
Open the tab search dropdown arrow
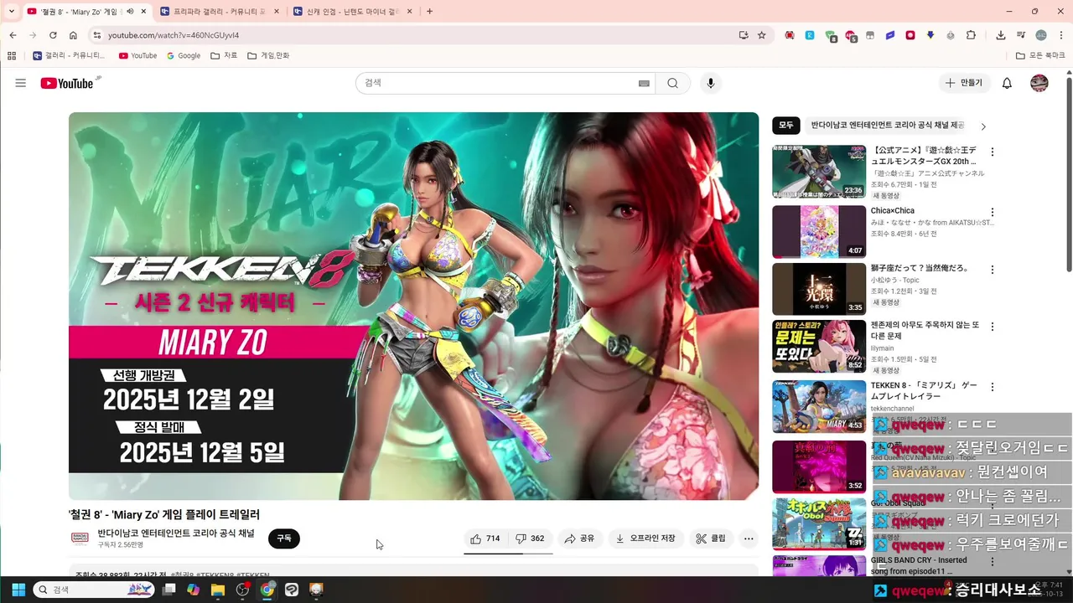(11, 11)
